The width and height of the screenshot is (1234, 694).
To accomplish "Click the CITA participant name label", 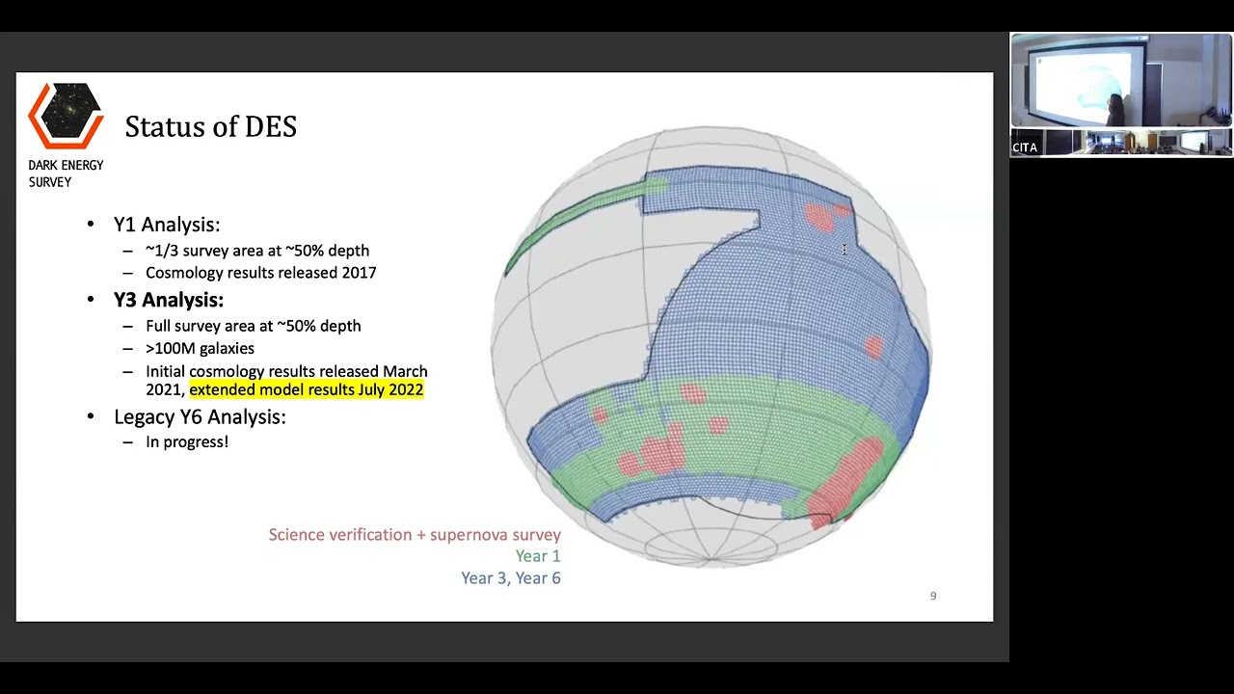I will click(x=1025, y=147).
